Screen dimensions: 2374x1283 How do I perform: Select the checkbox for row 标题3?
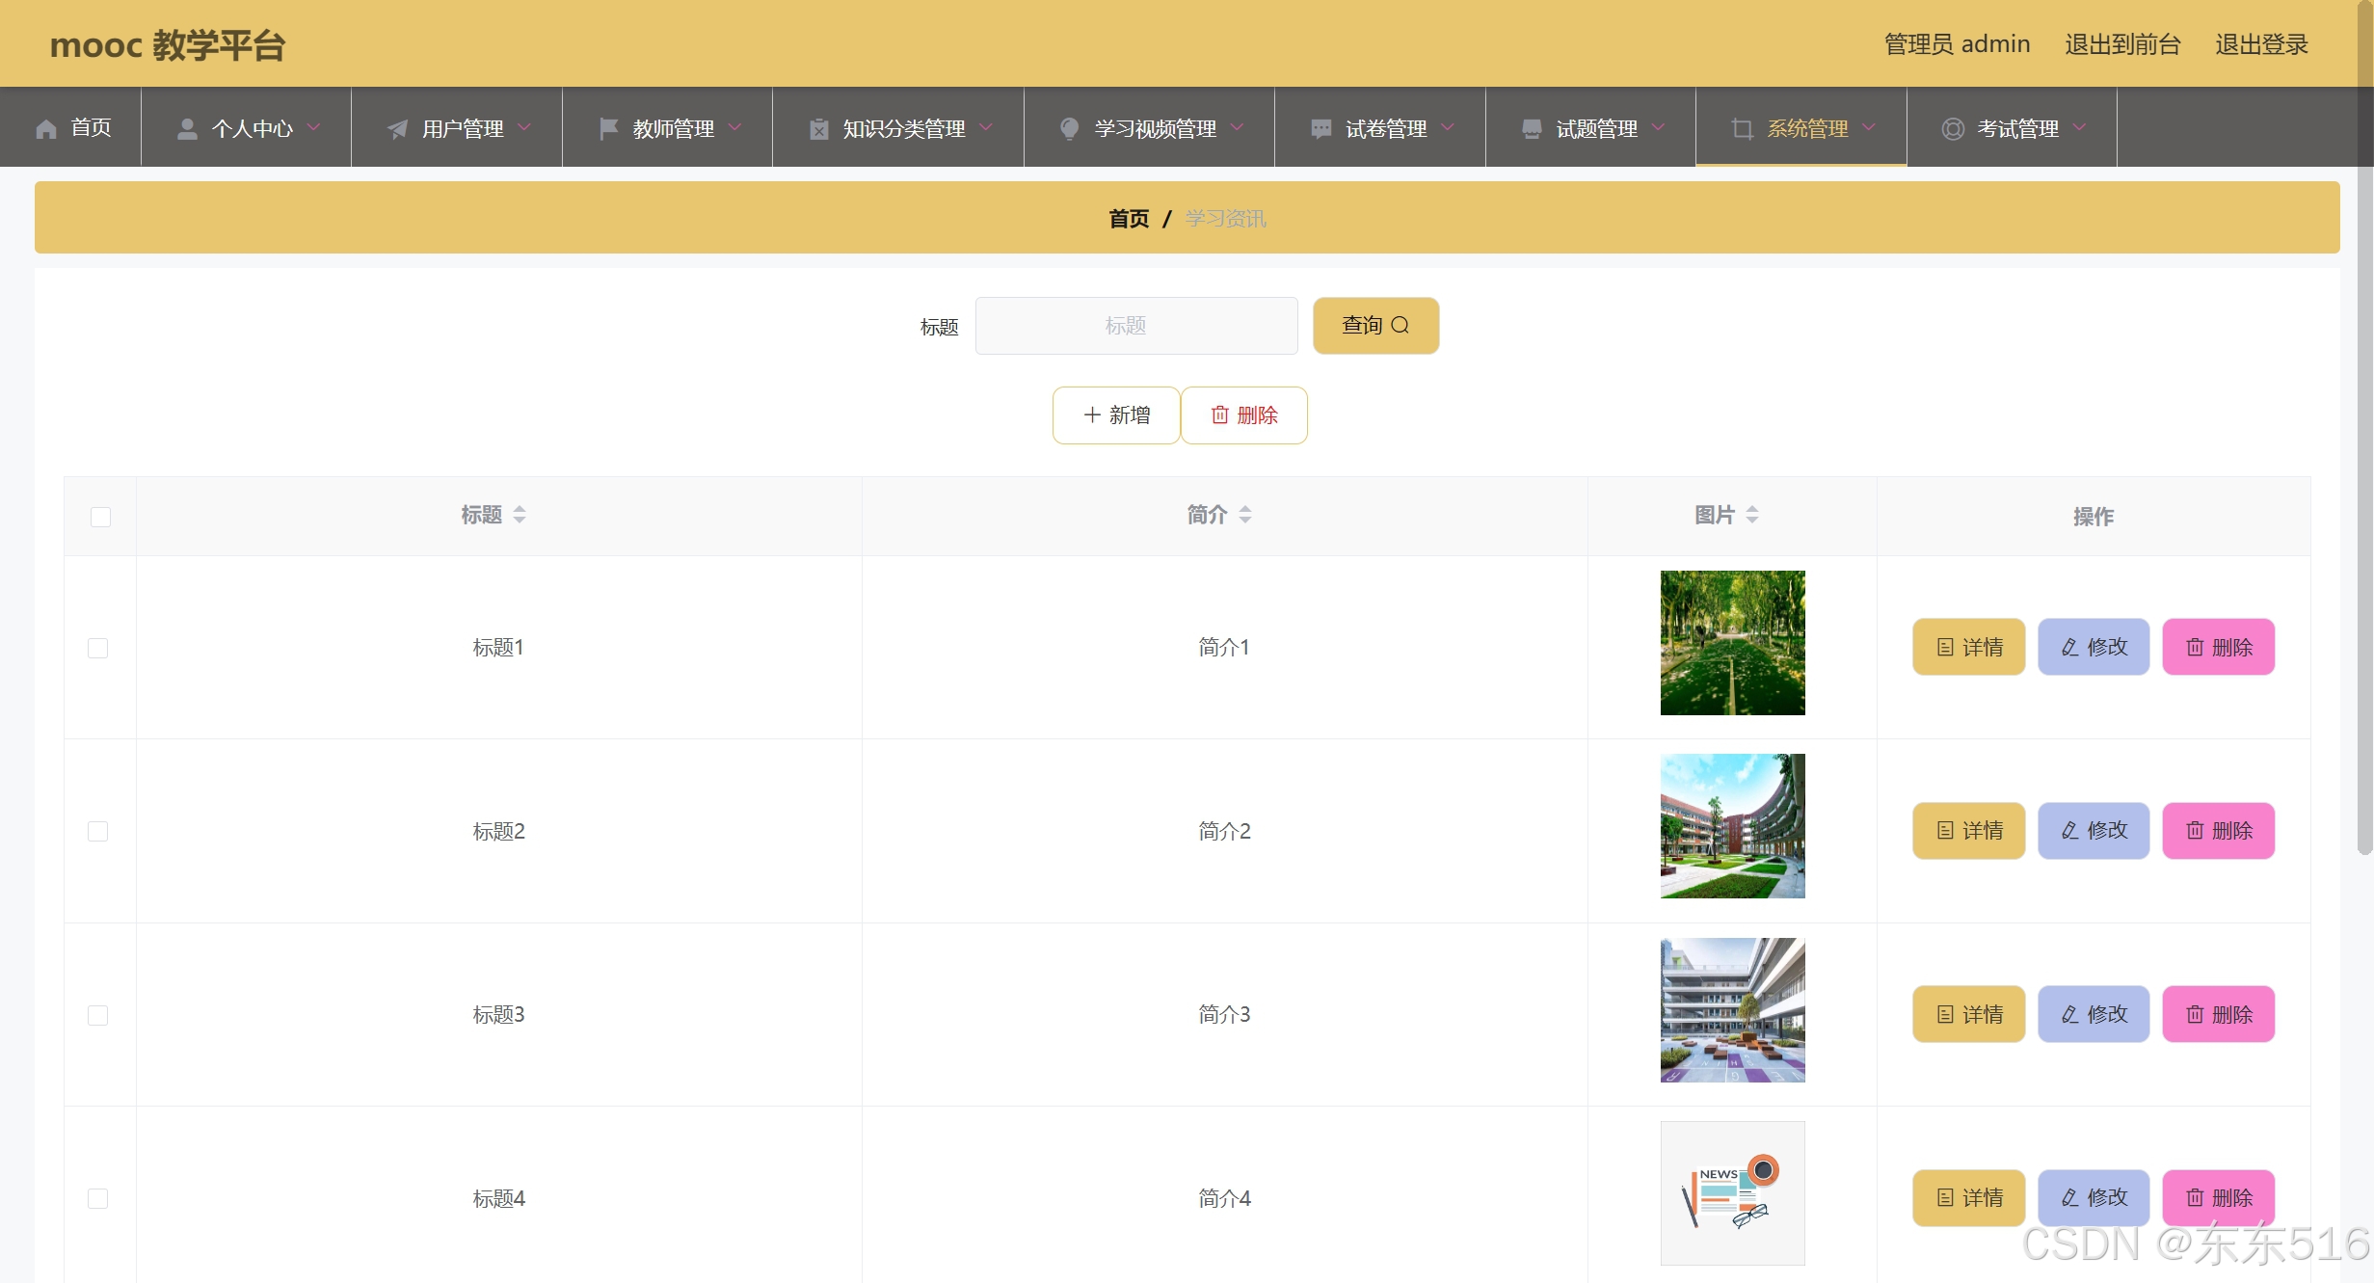98,1015
